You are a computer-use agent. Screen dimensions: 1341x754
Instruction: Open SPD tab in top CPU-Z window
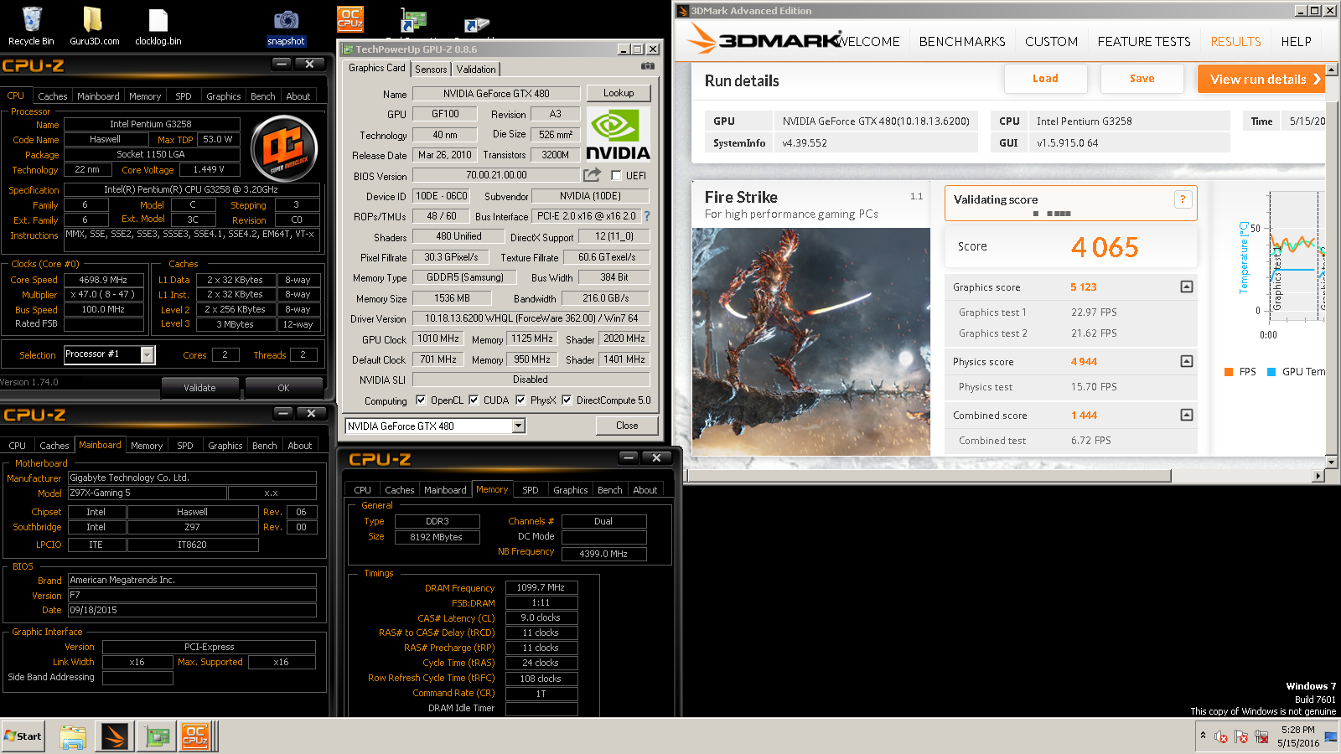184,96
